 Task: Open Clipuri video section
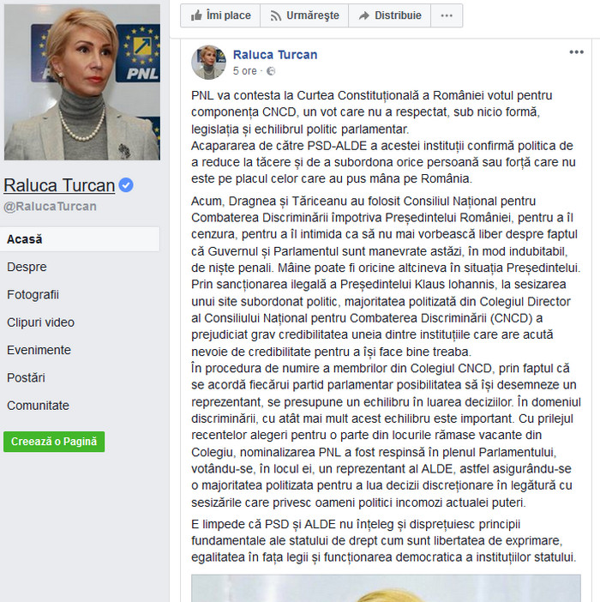40,322
